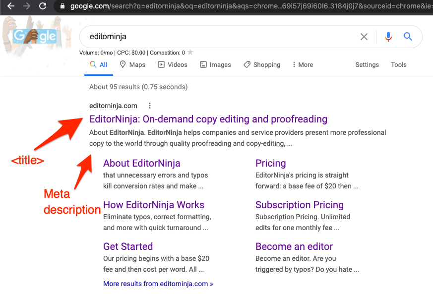Click the browser forward arrow
This screenshot has height=297, width=433.
27,6
